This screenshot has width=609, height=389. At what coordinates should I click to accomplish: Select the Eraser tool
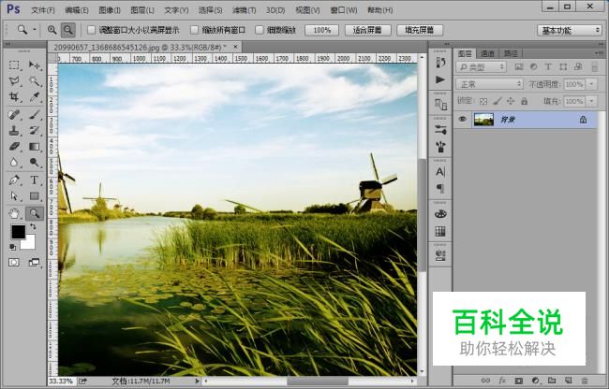[14, 147]
